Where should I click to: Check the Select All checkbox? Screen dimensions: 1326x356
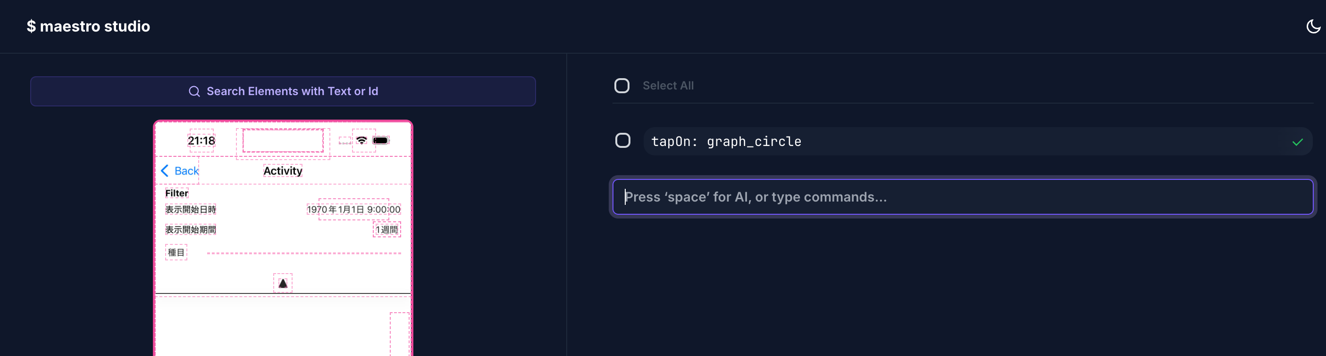point(622,86)
